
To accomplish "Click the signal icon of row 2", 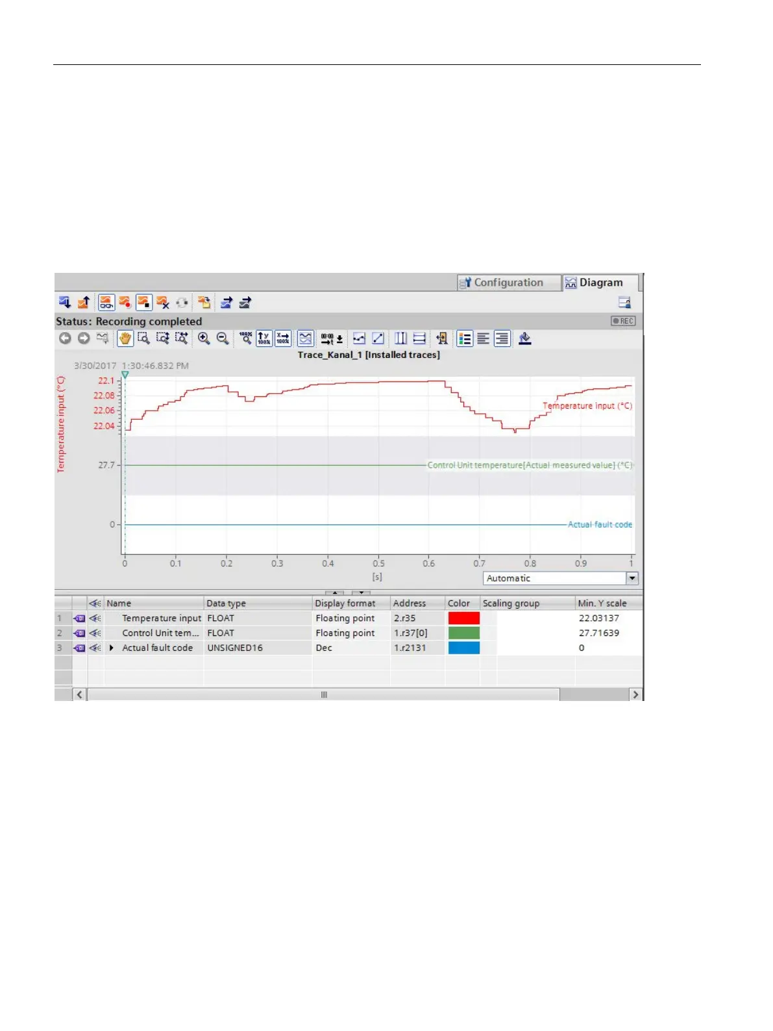I will coord(79,633).
